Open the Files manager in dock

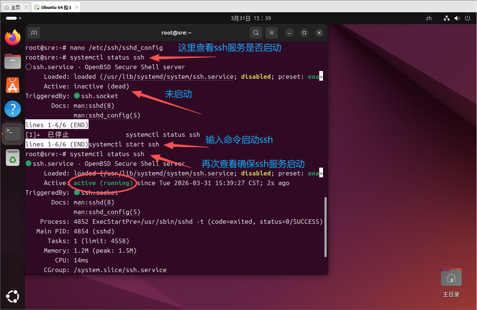13,61
